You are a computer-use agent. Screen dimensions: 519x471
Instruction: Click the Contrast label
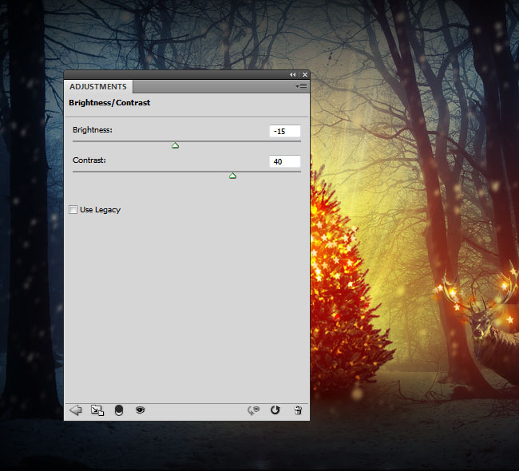click(x=89, y=160)
